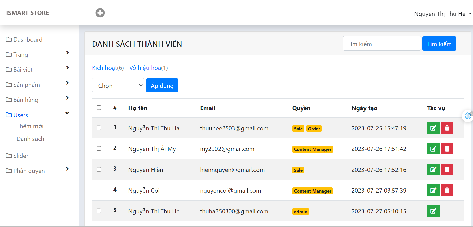Select edit icon on Nguyễn Hiền row

pyautogui.click(x=433, y=169)
